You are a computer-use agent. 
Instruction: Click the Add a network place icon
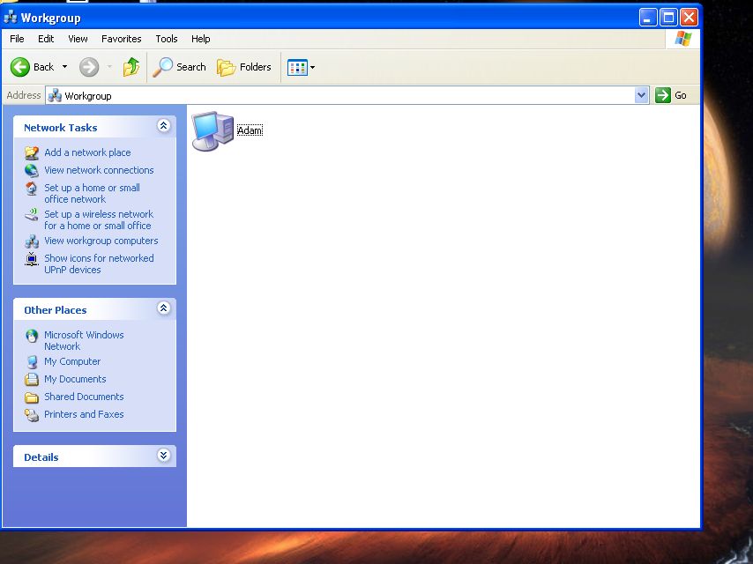[32, 152]
